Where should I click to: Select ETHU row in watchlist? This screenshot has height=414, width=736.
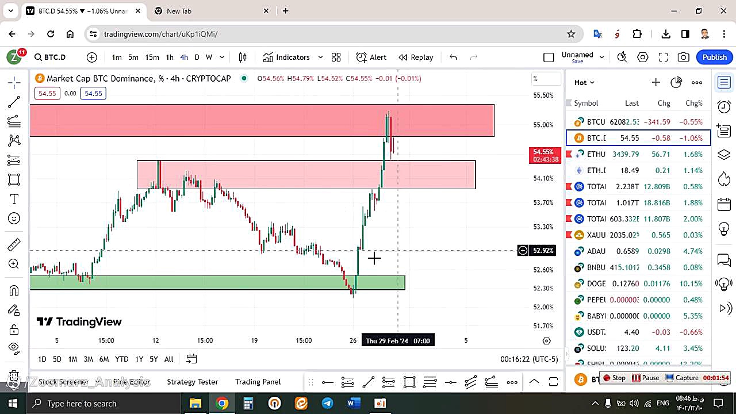point(638,154)
